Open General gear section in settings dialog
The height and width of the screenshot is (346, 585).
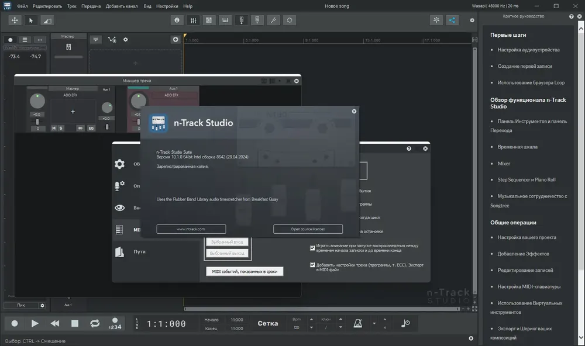point(119,164)
